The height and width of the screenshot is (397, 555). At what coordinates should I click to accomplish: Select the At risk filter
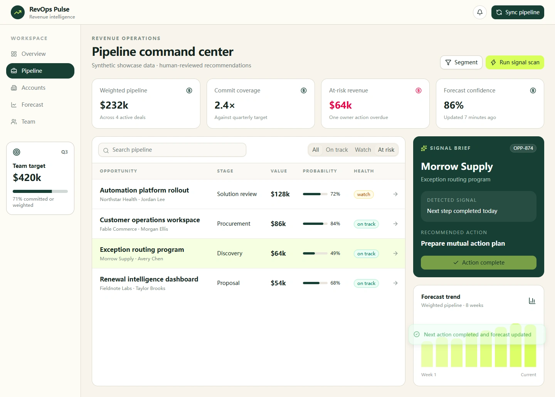tap(386, 150)
